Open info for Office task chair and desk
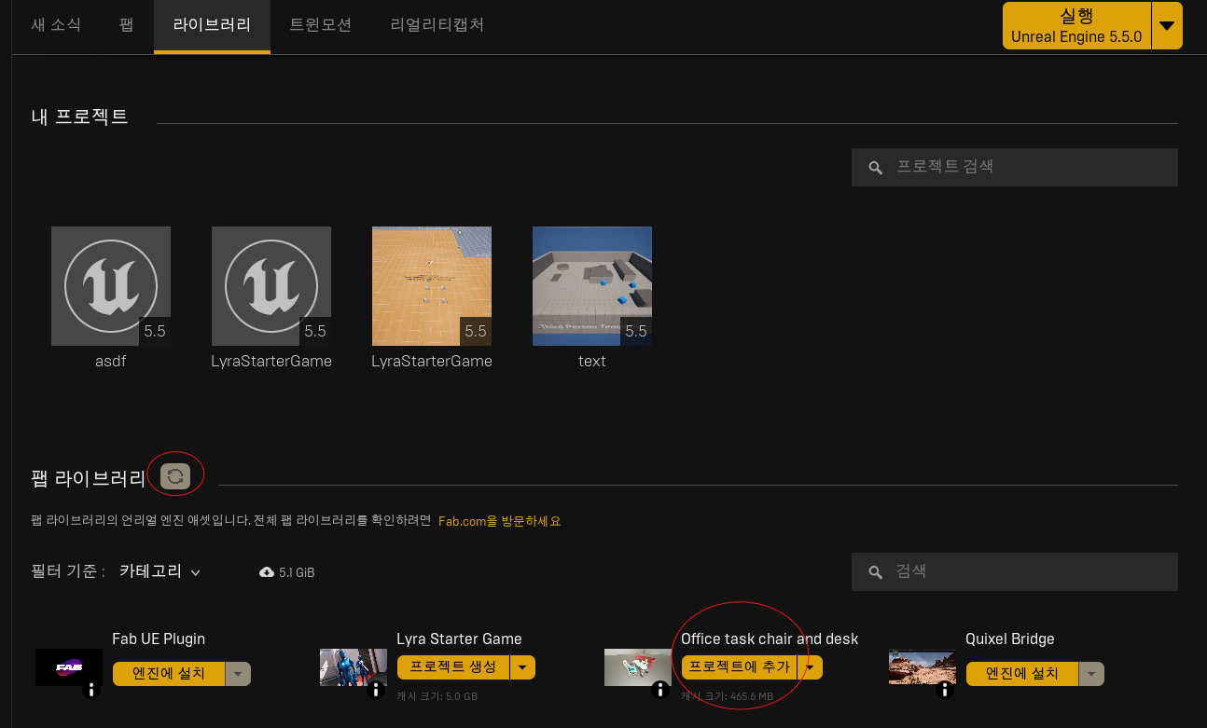Image resolution: width=1207 pixels, height=728 pixels. [660, 690]
